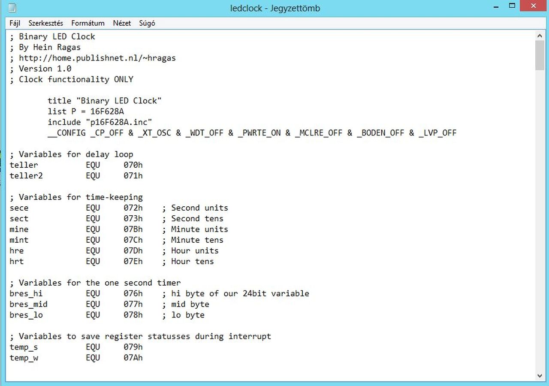Click the vertical scrollbar thumb
Image resolution: width=549 pixels, height=386 pixels.
click(x=540, y=55)
